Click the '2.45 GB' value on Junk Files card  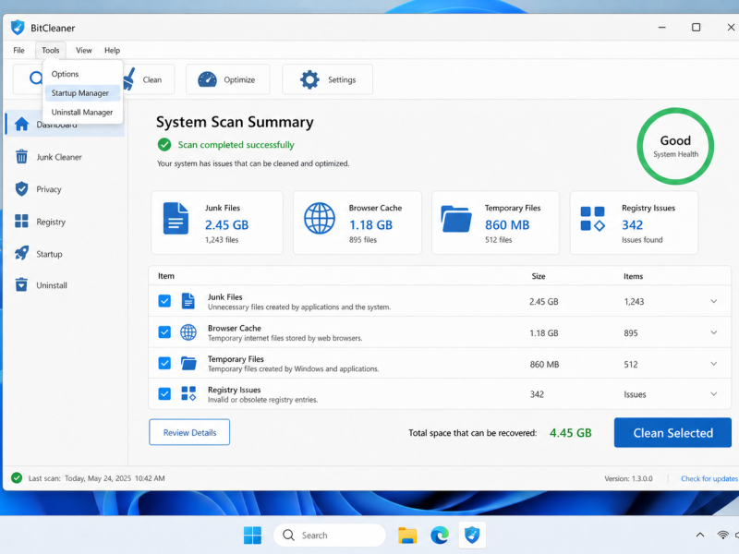226,225
